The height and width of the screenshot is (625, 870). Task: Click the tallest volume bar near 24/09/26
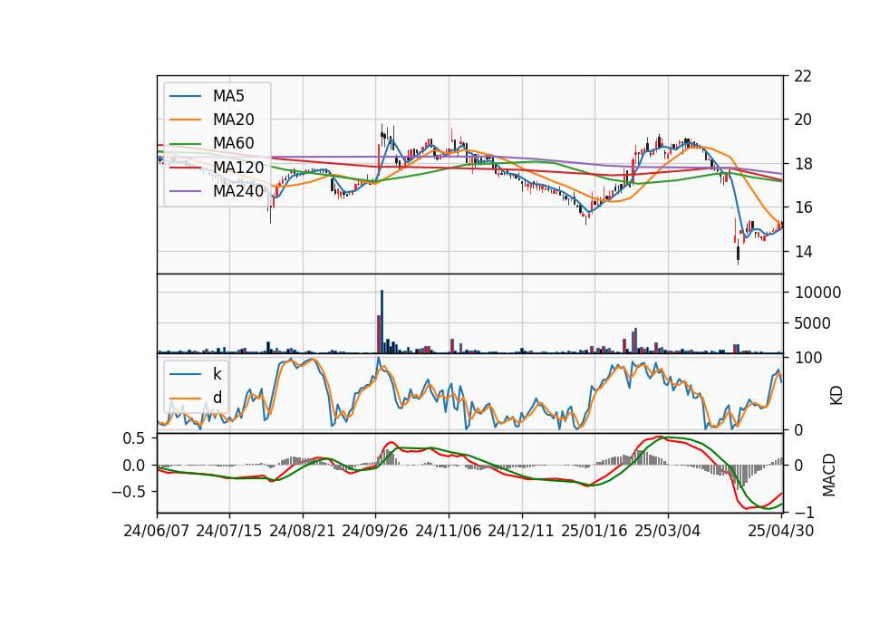pyautogui.click(x=382, y=322)
